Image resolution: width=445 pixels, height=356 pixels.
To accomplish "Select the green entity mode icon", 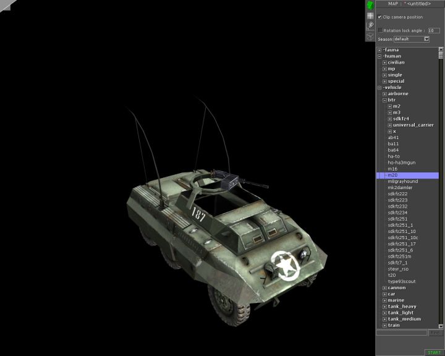I will [x=370, y=6].
